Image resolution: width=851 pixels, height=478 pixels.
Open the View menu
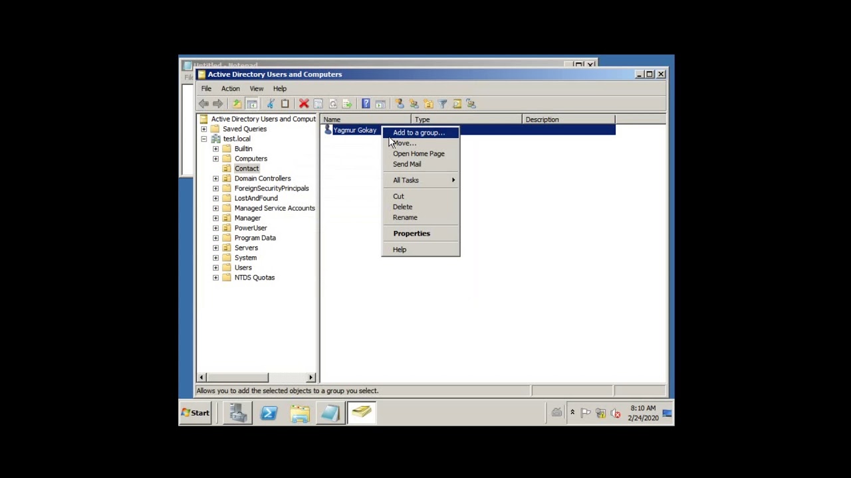point(256,88)
